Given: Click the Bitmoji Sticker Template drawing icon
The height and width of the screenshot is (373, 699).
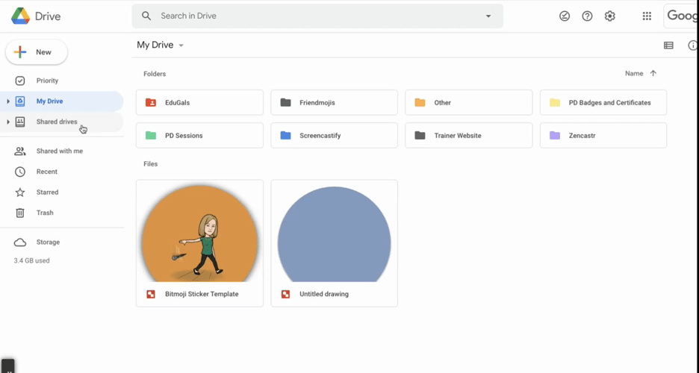Looking at the screenshot, I should pyautogui.click(x=151, y=294).
